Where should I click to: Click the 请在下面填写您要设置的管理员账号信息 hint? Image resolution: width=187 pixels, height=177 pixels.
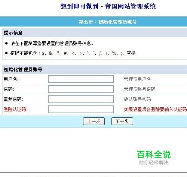click(52, 44)
